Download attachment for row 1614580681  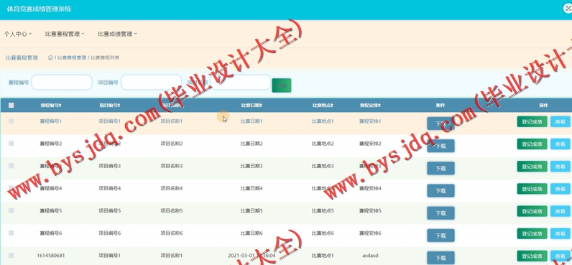[440, 258]
